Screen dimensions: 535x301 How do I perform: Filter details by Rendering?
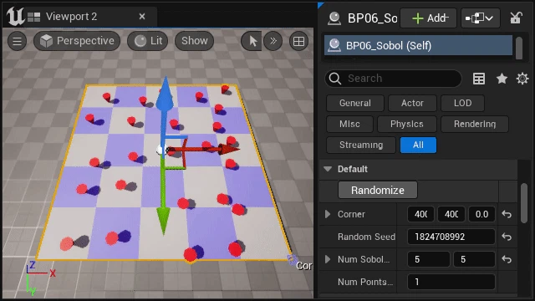tap(475, 124)
